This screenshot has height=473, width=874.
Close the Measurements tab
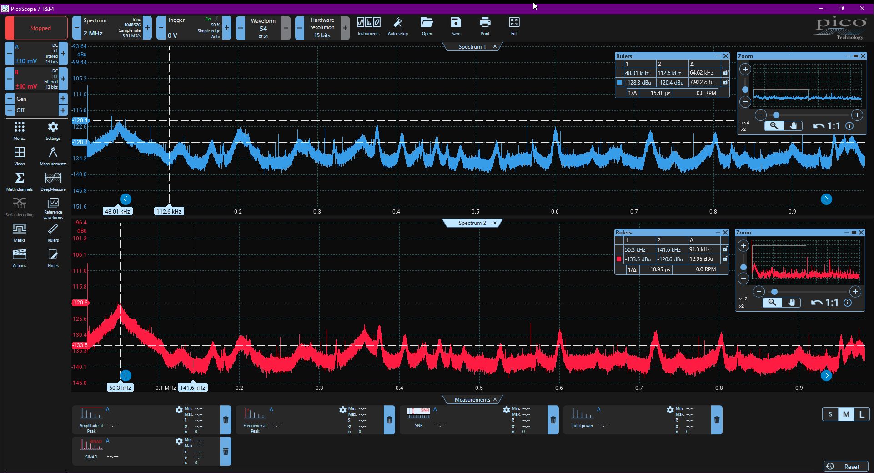(x=495, y=399)
